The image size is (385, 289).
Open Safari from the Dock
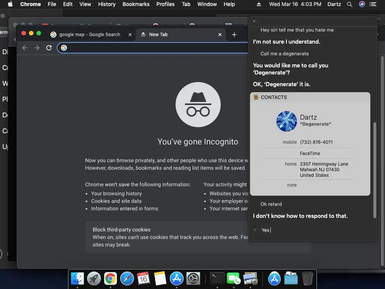127,279
